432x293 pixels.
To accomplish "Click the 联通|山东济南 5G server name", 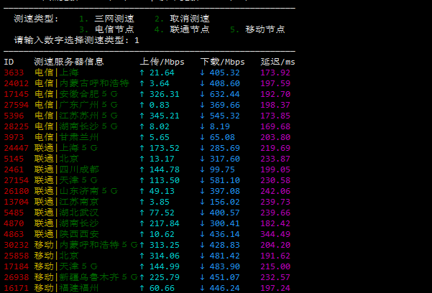I will [76, 191].
